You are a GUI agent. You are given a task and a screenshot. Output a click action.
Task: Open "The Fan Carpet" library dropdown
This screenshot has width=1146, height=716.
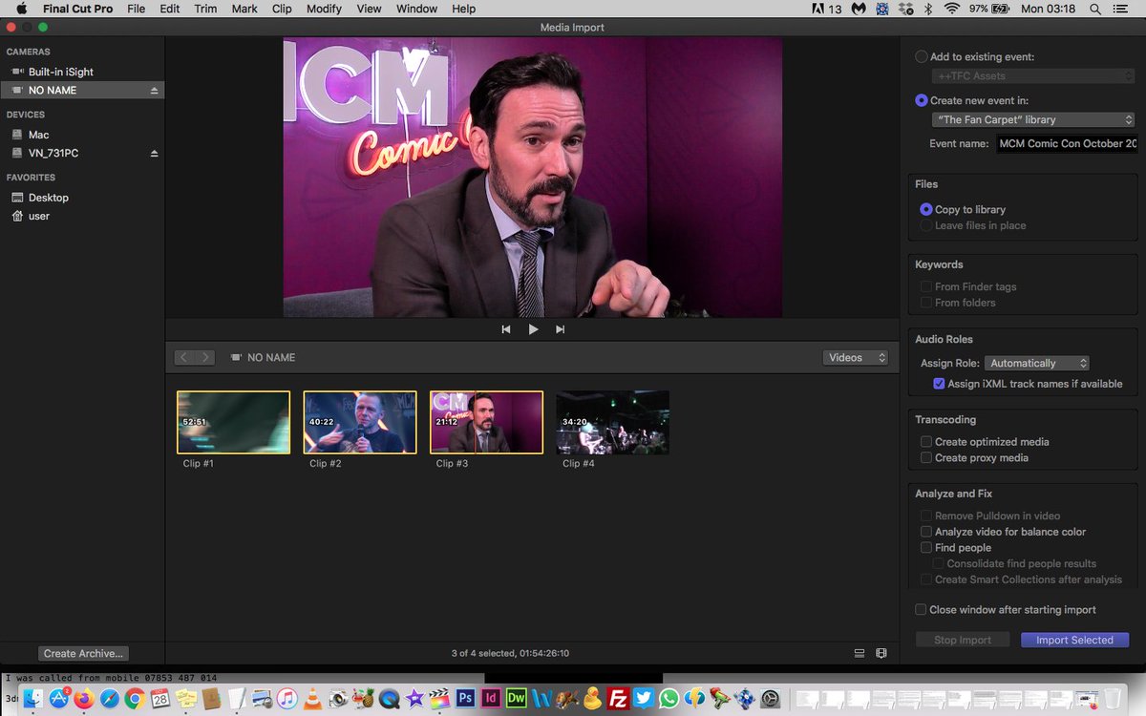click(x=1032, y=120)
